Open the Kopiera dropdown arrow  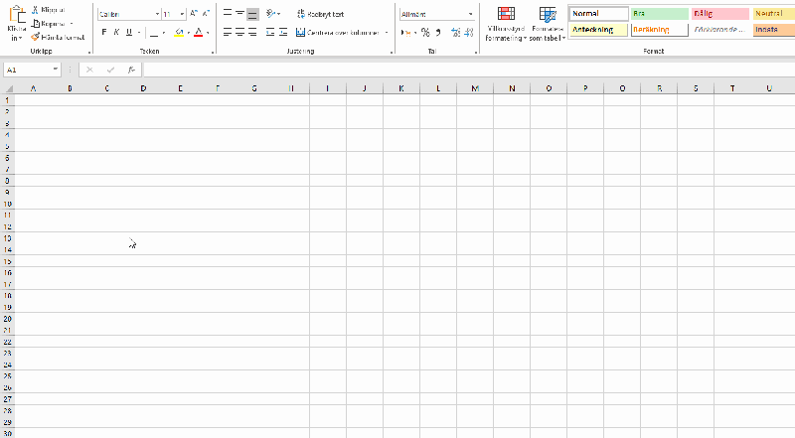pyautogui.click(x=72, y=24)
